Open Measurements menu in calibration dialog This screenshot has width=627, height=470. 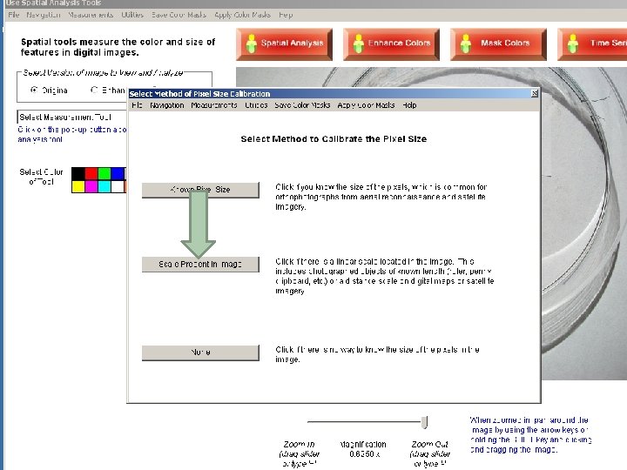(214, 105)
